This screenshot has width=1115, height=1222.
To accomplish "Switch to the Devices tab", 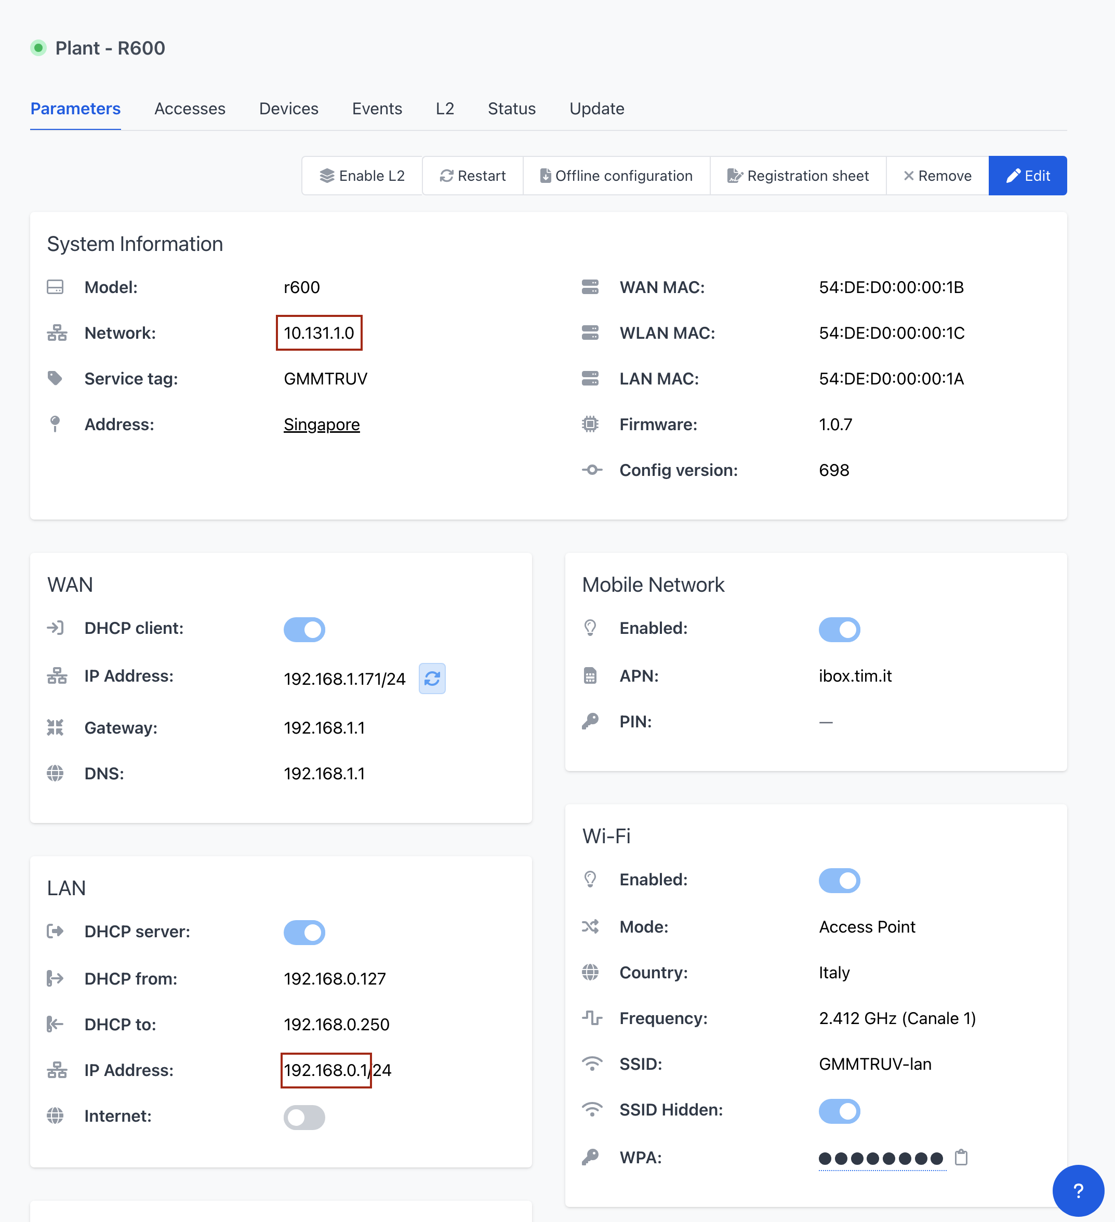I will click(288, 109).
